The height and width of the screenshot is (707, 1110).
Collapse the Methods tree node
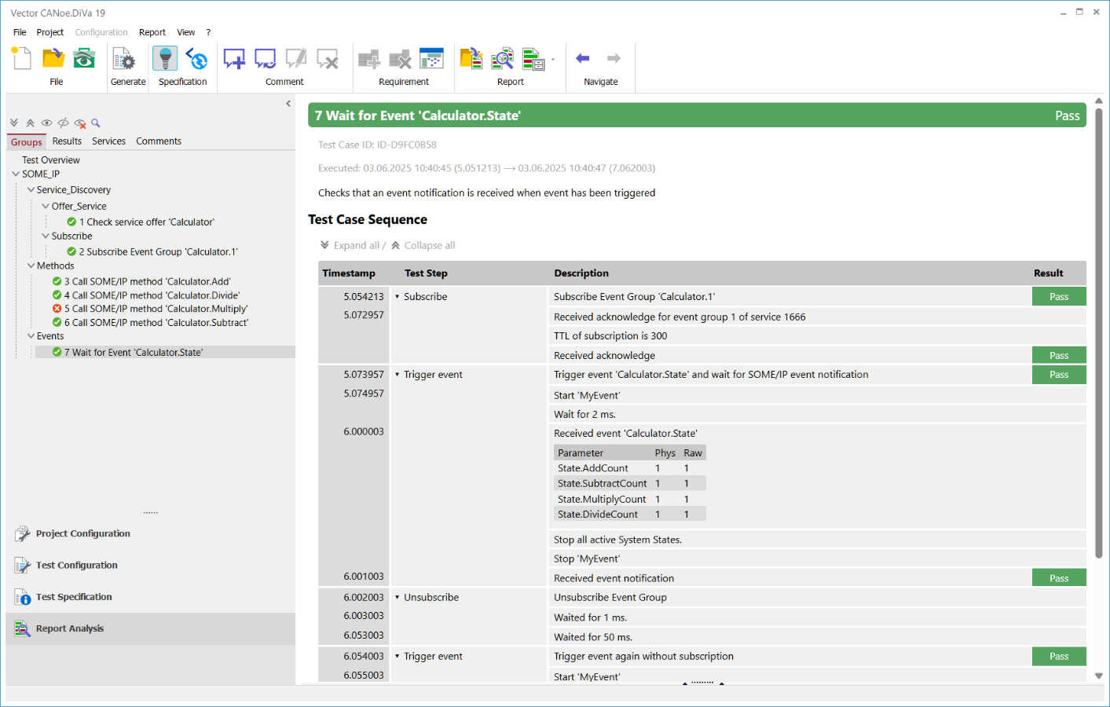(31, 266)
